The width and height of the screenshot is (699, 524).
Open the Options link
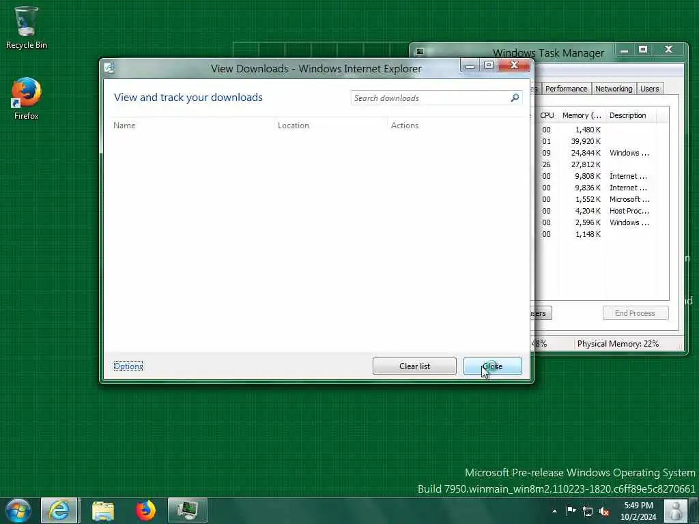click(x=128, y=366)
